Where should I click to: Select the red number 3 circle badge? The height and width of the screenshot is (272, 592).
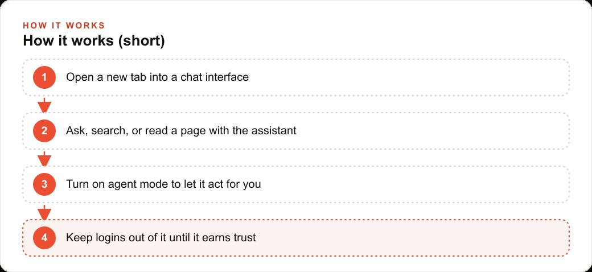click(x=44, y=184)
